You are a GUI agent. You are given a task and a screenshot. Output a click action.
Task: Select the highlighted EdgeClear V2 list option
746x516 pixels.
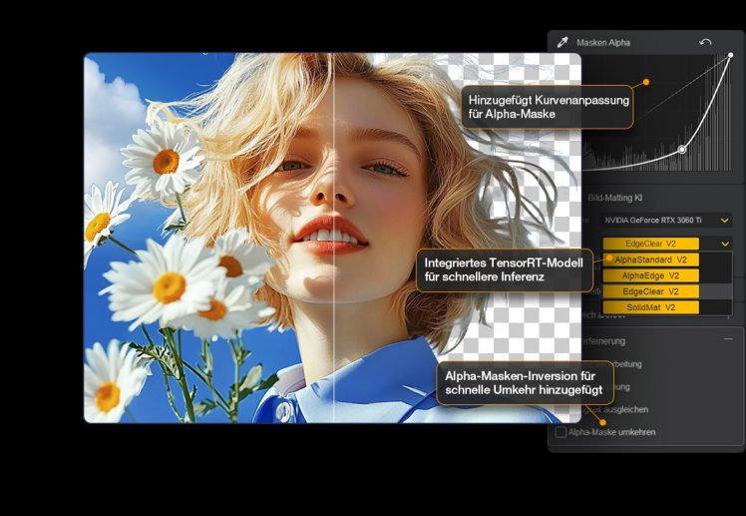(650, 291)
